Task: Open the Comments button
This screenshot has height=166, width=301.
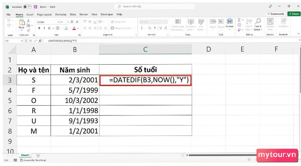Action: 276,14
